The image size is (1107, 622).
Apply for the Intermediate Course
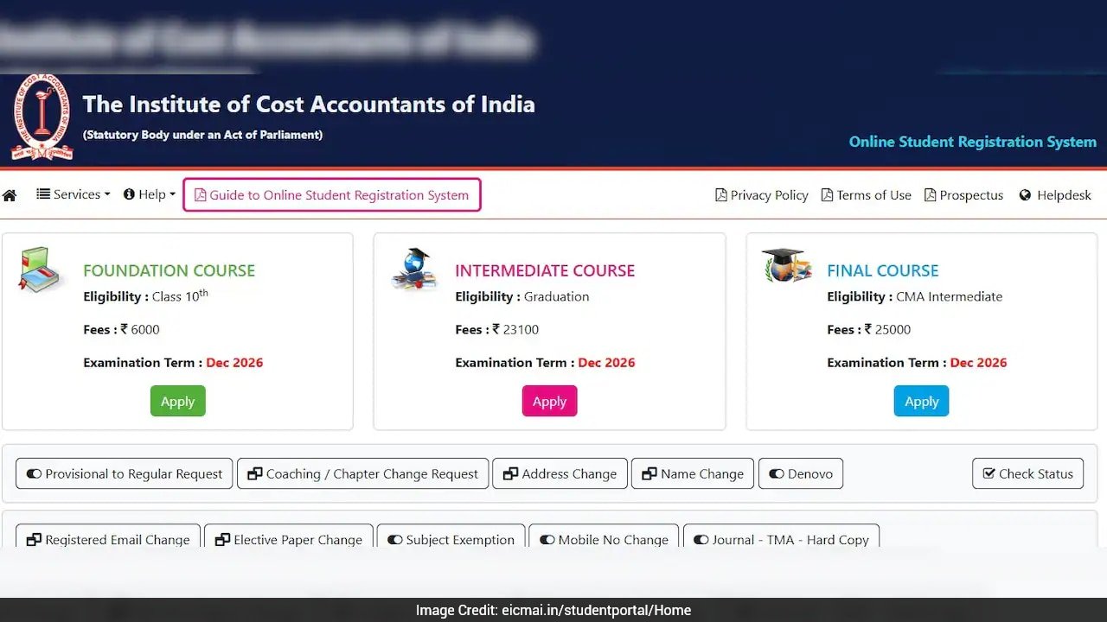pyautogui.click(x=549, y=401)
